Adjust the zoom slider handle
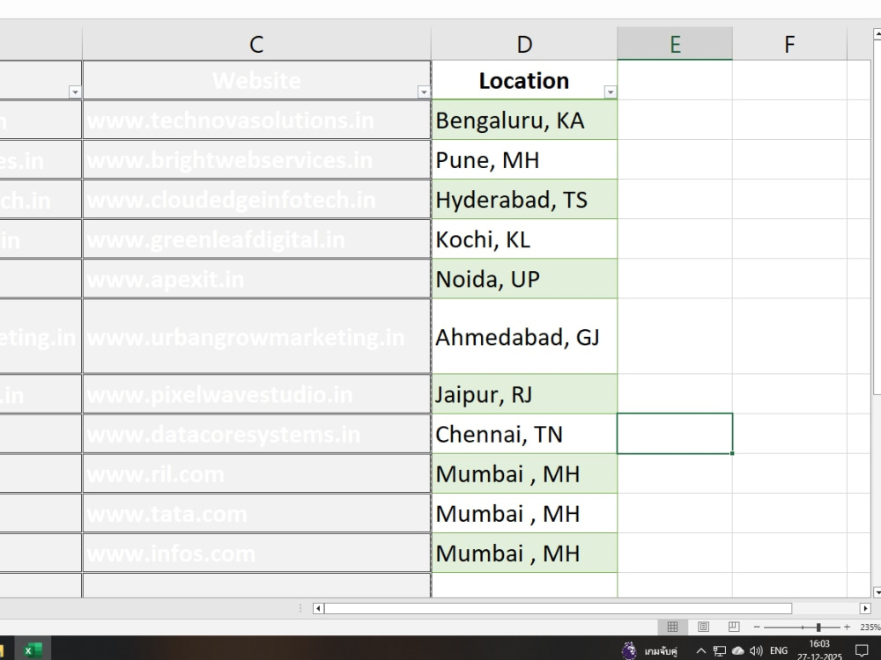 [x=818, y=627]
